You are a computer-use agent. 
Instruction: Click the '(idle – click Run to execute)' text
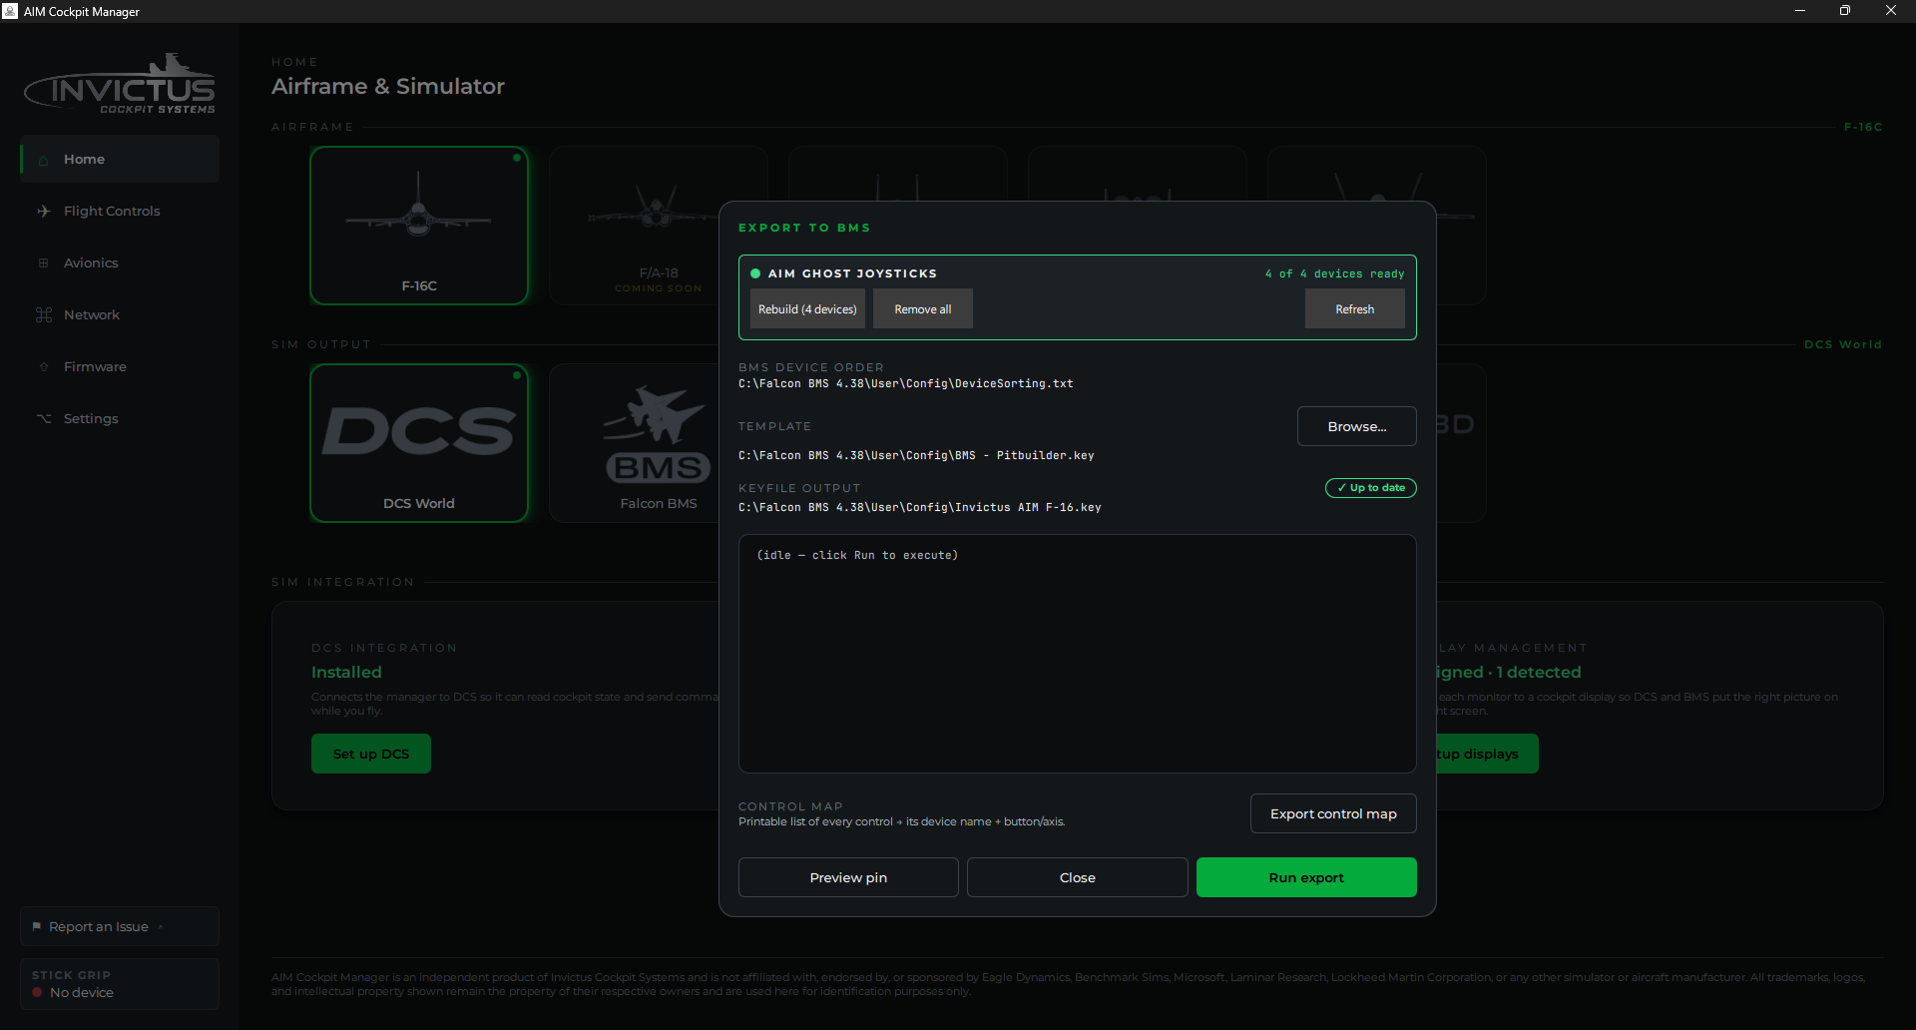857,555
